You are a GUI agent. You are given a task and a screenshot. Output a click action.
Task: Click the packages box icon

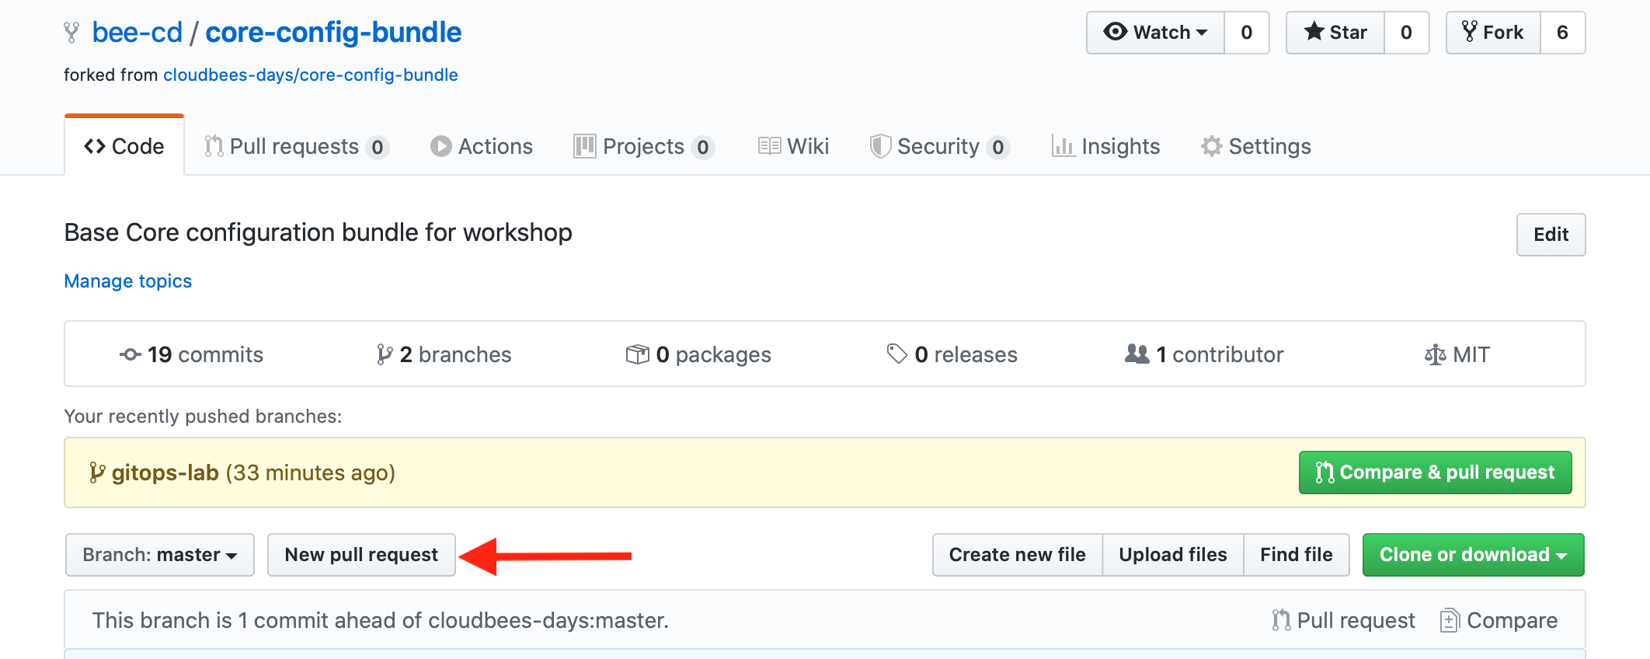click(x=637, y=354)
